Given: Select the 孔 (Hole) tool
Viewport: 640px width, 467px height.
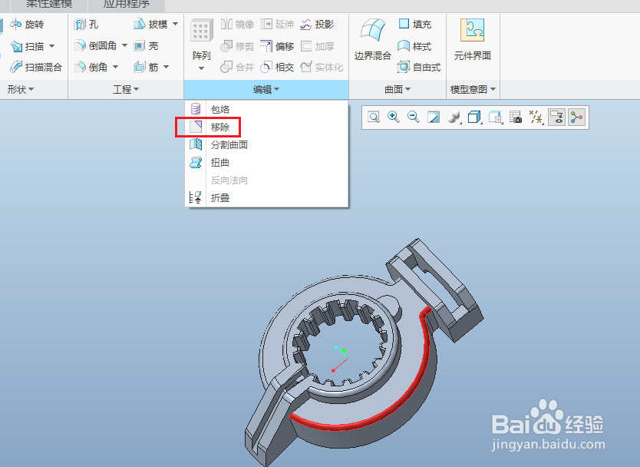Looking at the screenshot, I should point(86,25).
